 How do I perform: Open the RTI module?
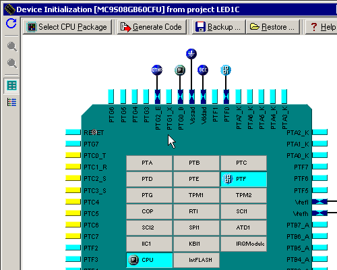coord(196,211)
